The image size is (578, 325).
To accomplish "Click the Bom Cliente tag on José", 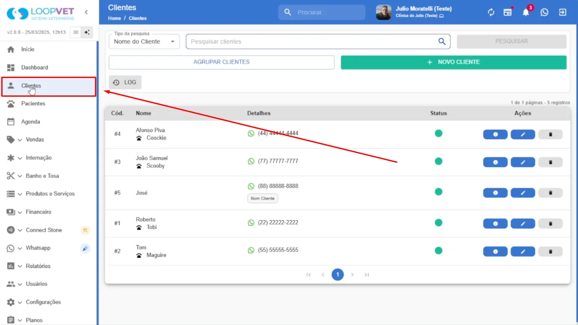I will coord(263,198).
